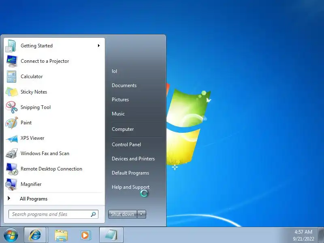Image resolution: width=324 pixels, height=243 pixels.
Task: Open Documents from the right pane
Action: [124, 85]
